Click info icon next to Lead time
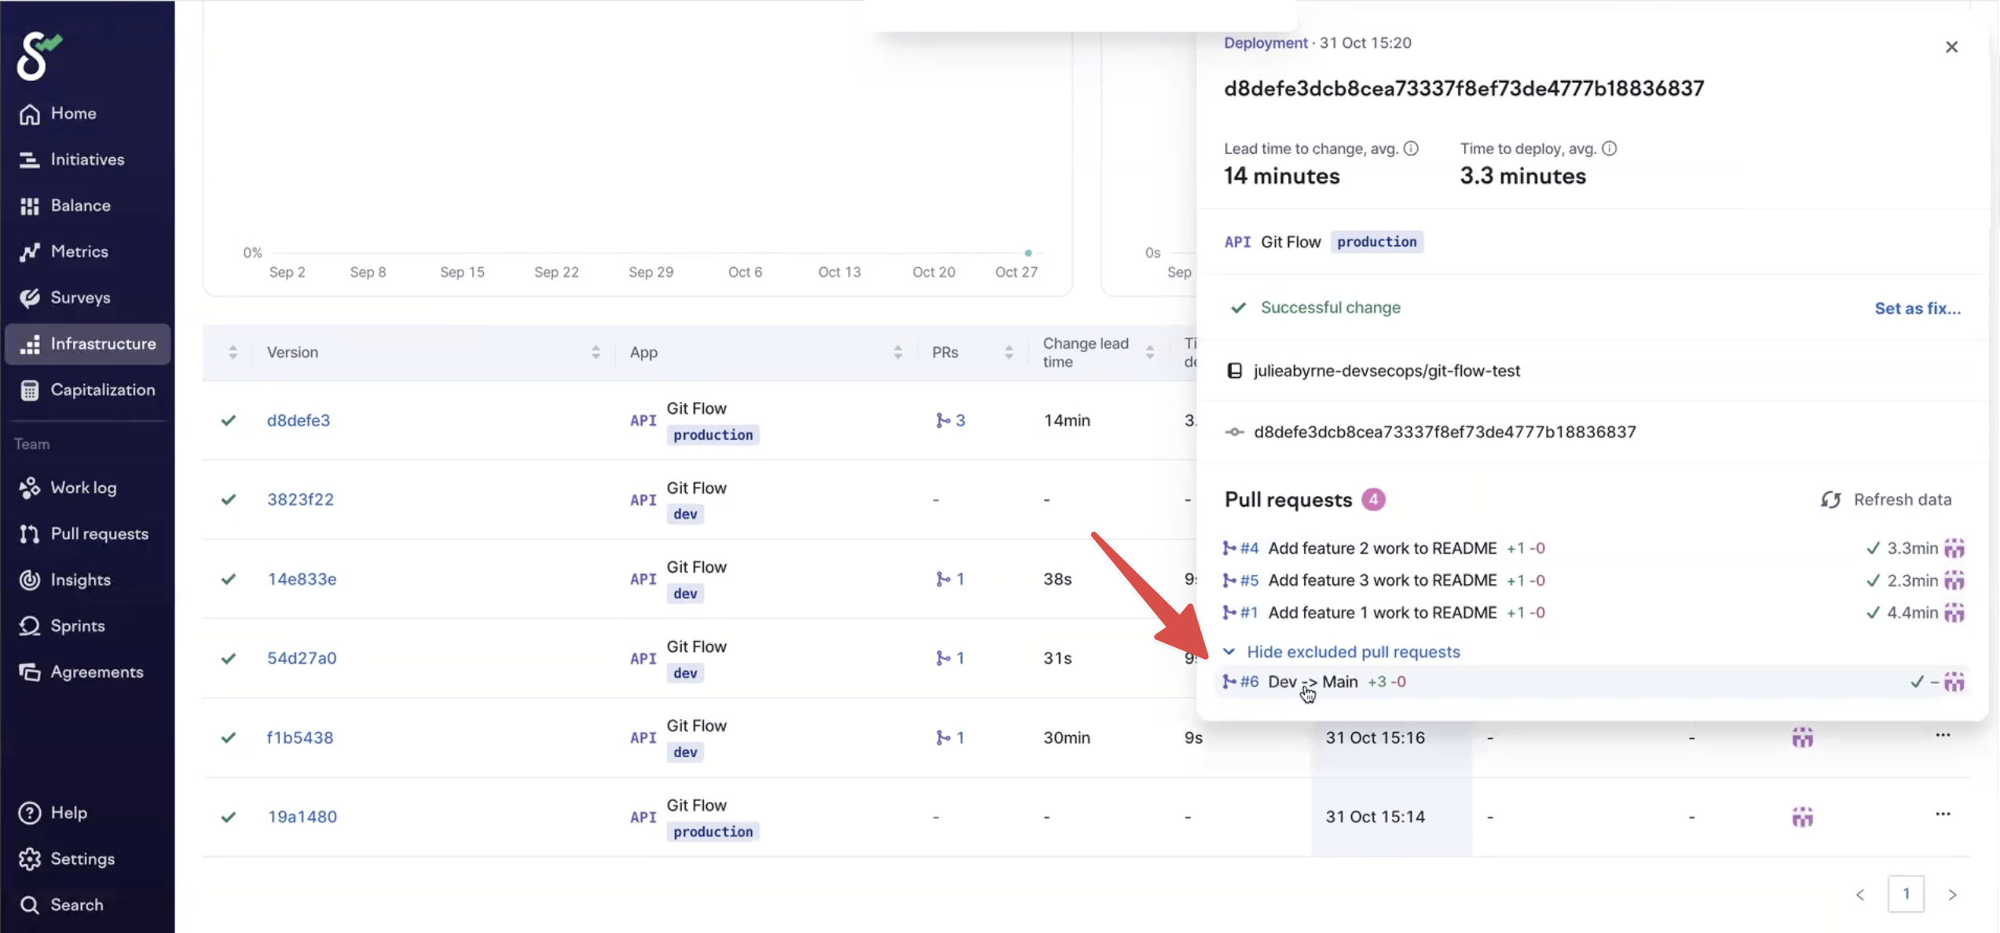 pyautogui.click(x=1411, y=148)
